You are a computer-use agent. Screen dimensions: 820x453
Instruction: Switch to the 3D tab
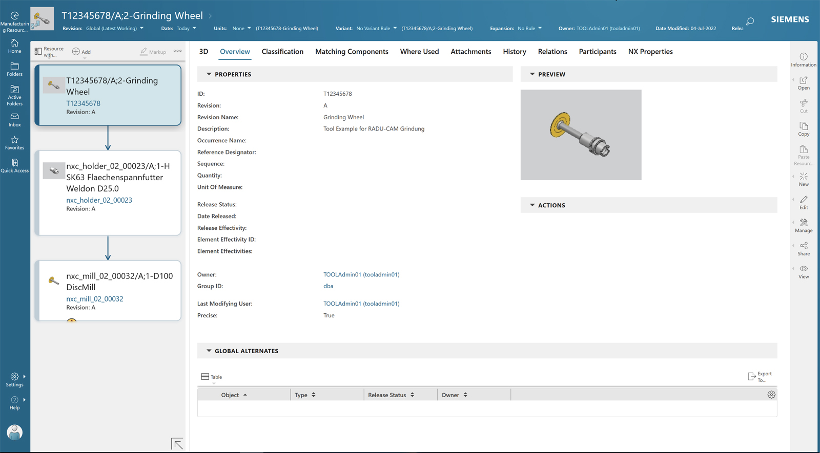(x=203, y=51)
